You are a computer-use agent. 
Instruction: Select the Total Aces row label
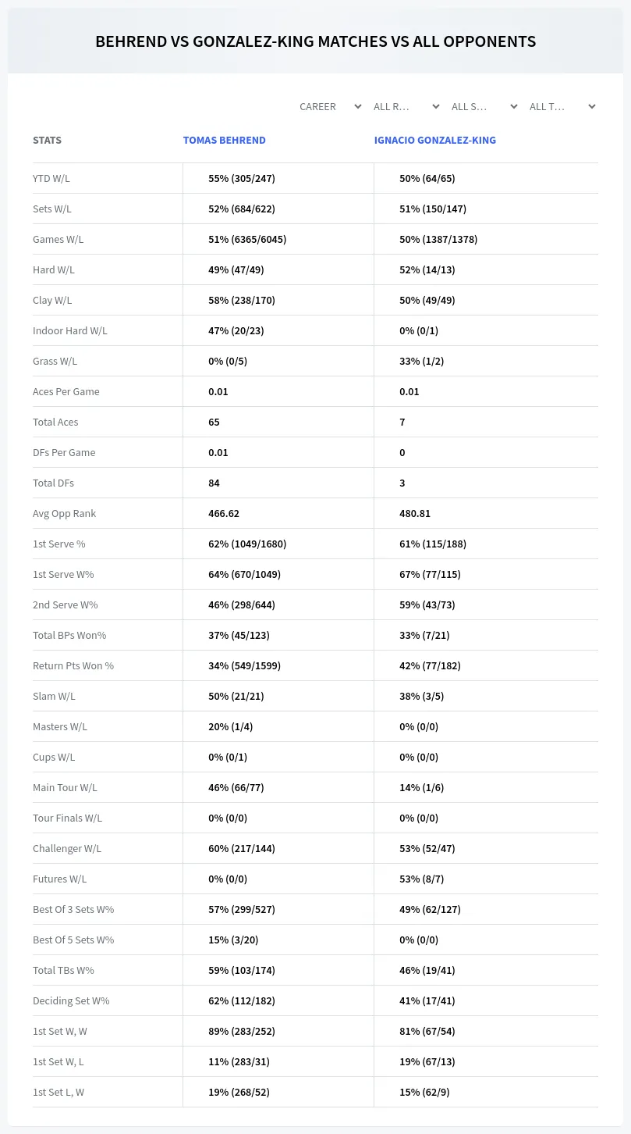click(55, 422)
